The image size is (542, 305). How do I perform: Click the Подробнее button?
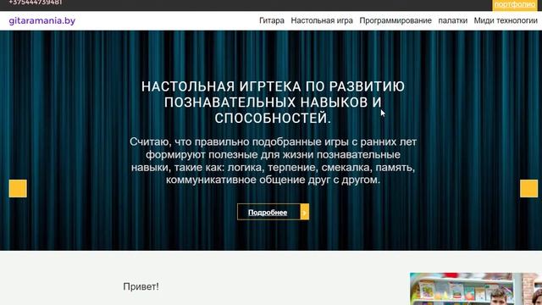click(268, 212)
